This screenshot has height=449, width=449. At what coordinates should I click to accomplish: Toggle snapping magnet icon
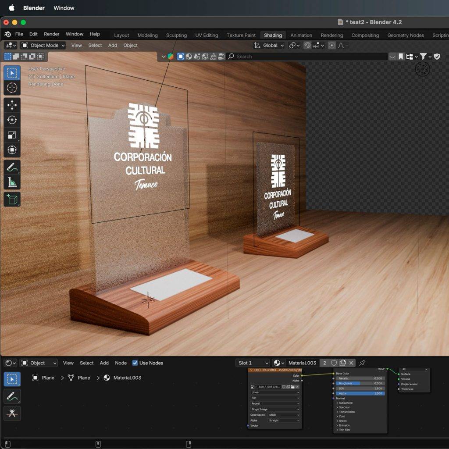click(307, 45)
